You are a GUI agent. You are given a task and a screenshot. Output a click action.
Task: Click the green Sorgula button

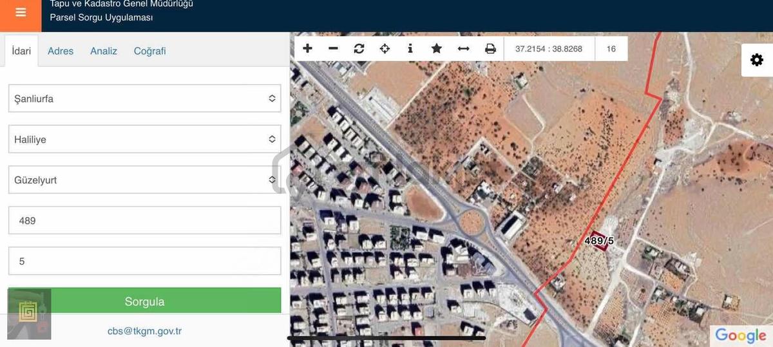145,301
